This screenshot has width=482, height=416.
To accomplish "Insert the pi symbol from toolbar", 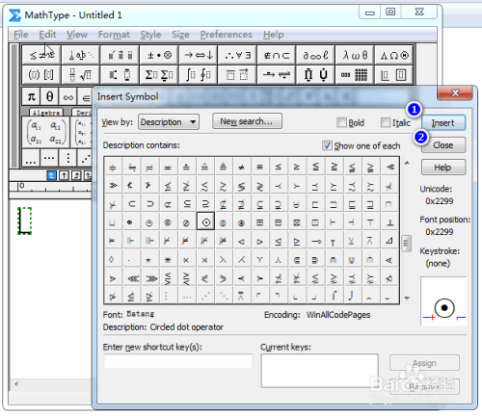I will pyautogui.click(x=31, y=96).
